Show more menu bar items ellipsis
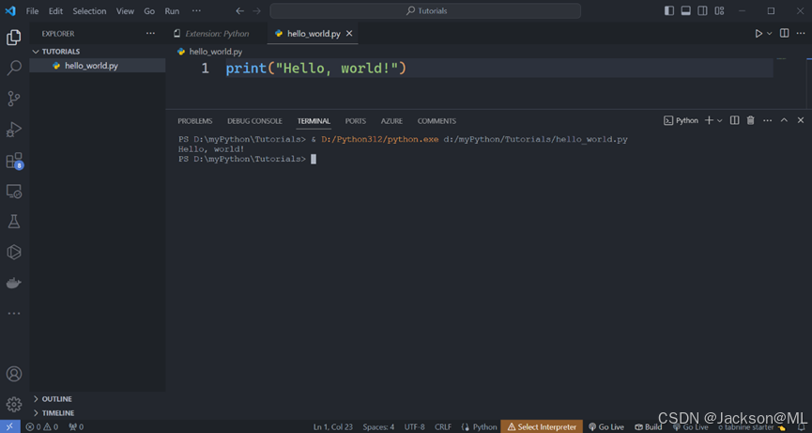 (x=196, y=11)
